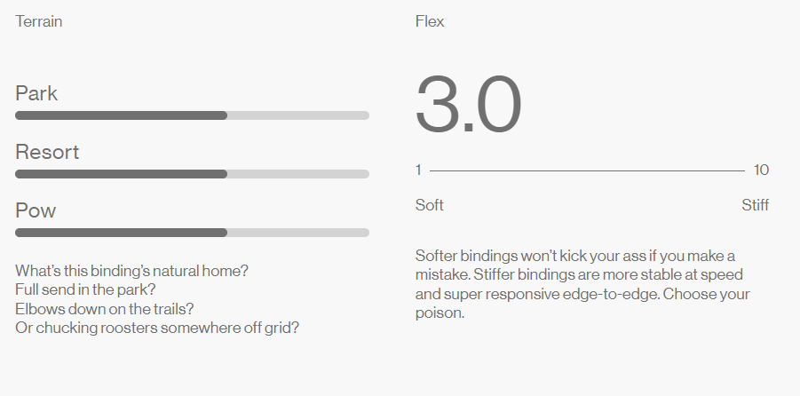This screenshot has height=396, width=800.
Task: Click the number 10 at scale end
Action: [x=761, y=170]
